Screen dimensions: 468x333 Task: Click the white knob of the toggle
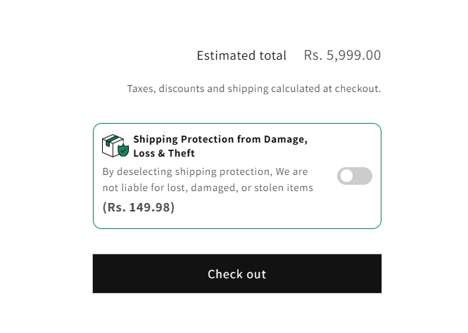coord(346,176)
